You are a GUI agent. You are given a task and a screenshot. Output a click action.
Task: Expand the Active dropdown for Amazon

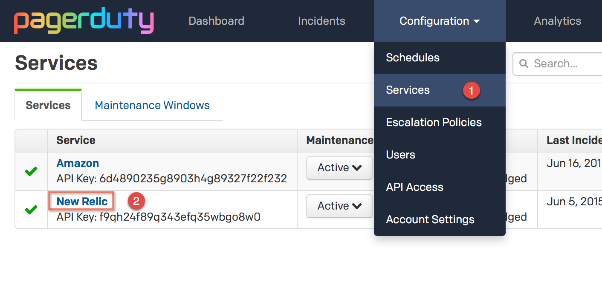click(x=339, y=167)
